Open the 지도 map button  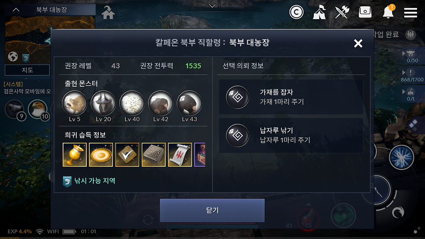coord(27,70)
